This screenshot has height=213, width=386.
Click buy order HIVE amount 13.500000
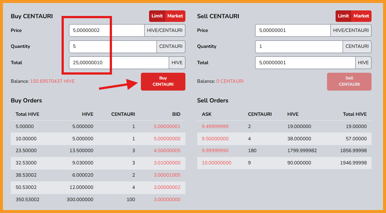tap(82, 151)
